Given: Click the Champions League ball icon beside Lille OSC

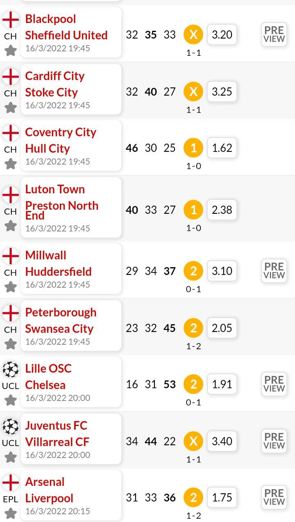Looking at the screenshot, I should [11, 370].
